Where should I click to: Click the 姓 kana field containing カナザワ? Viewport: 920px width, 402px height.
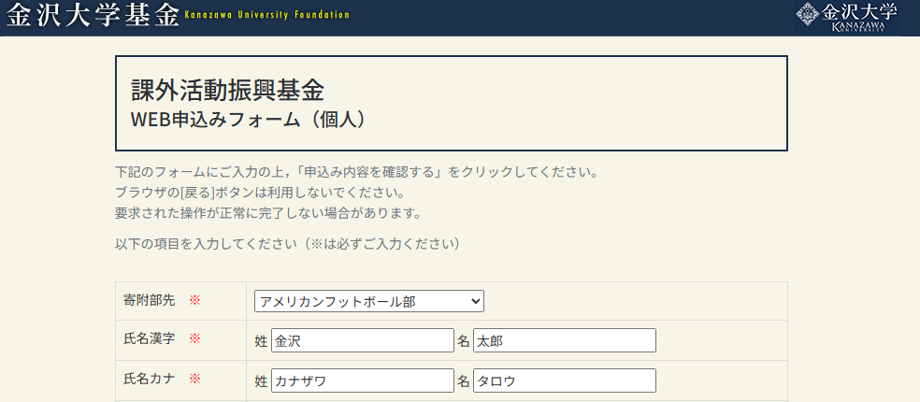click(363, 380)
